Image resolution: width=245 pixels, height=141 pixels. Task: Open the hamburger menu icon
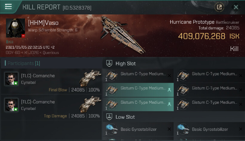point(8,7)
